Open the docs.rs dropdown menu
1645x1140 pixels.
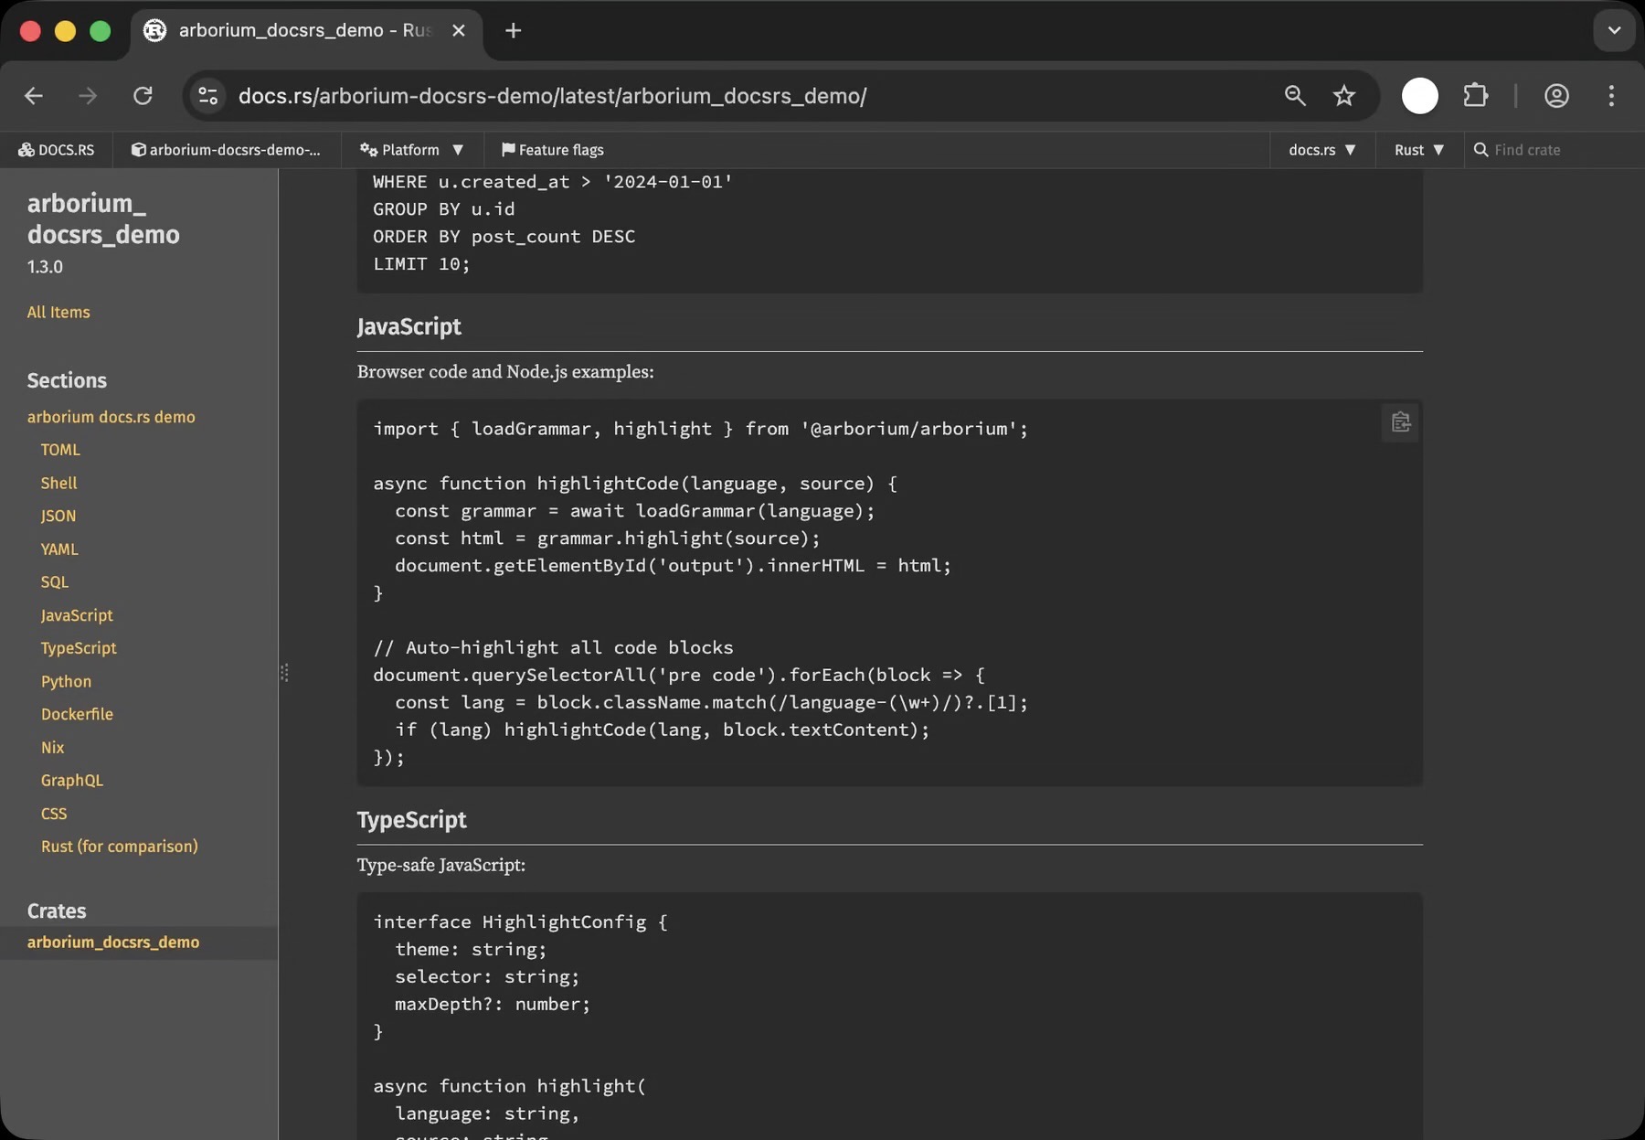(x=1321, y=150)
